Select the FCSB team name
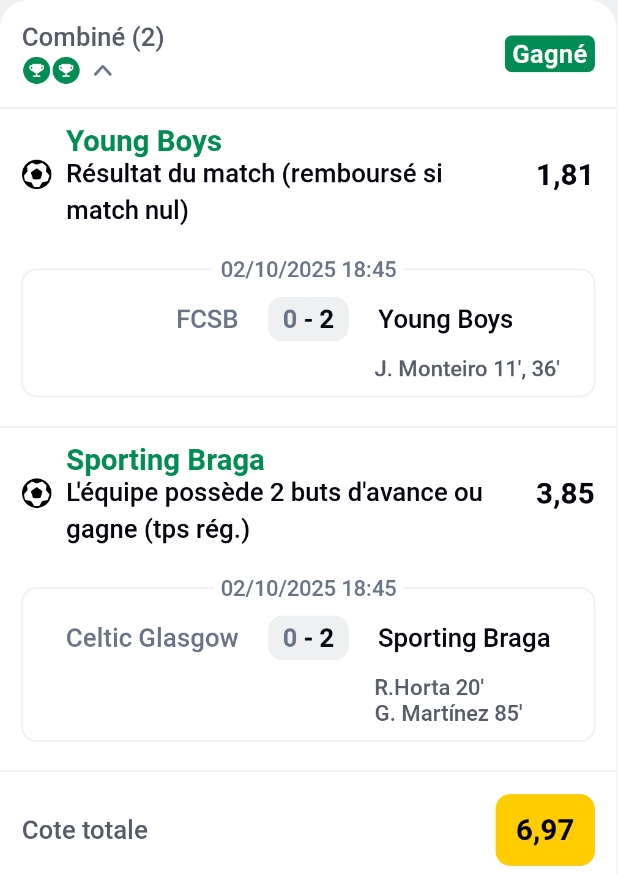This screenshot has width=618, height=875. (x=207, y=319)
